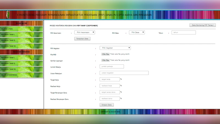Click Pilih File for File RPD

pyautogui.click(x=106, y=54)
